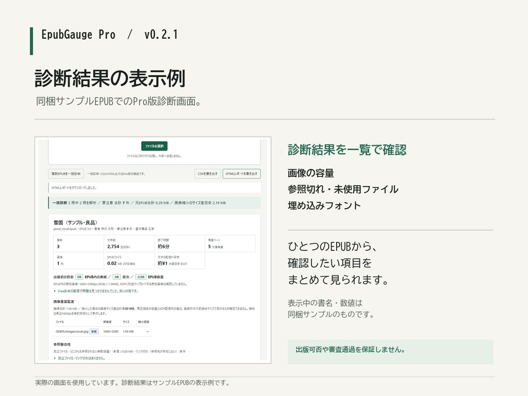Click the 複数EPUBを一括診断 button

click(x=66, y=174)
